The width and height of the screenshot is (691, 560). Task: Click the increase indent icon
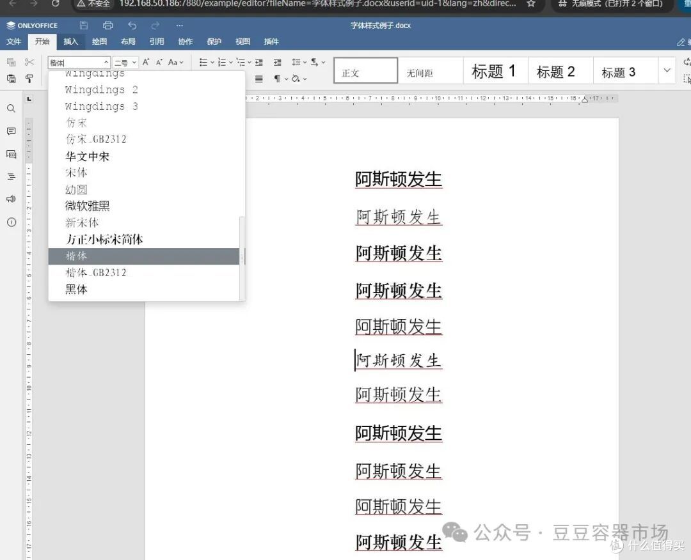277,62
